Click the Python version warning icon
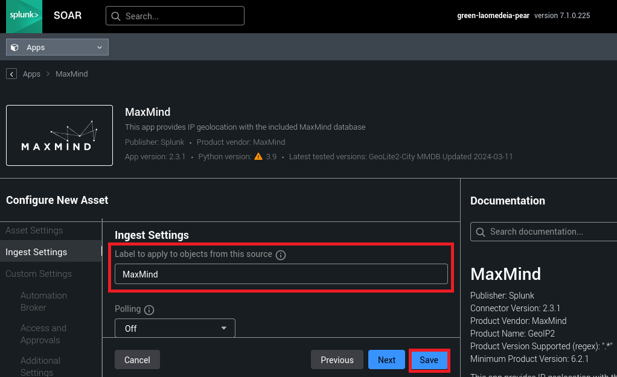This screenshot has height=377, width=617. [258, 157]
